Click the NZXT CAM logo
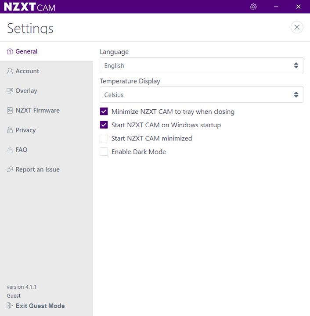Image resolution: width=310 pixels, height=316 pixels. (x=29, y=7)
